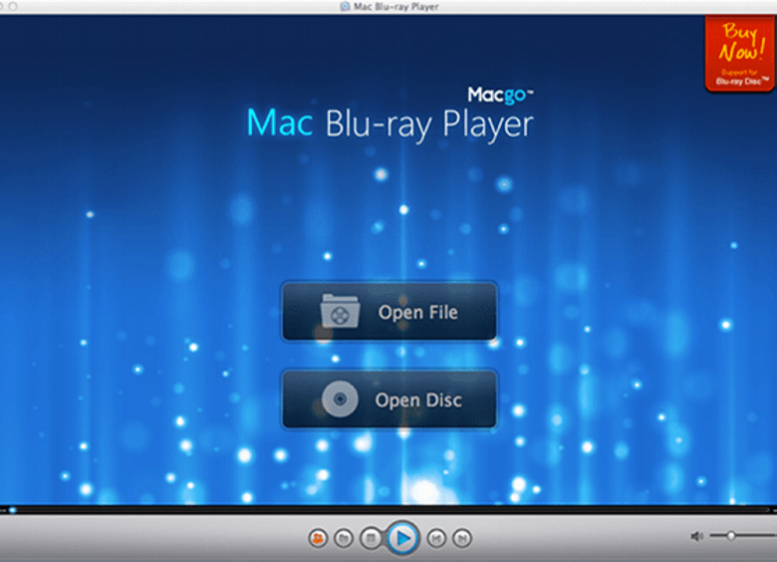Image resolution: width=777 pixels, height=562 pixels.
Task: Click the Open File button label
Action: point(417,312)
